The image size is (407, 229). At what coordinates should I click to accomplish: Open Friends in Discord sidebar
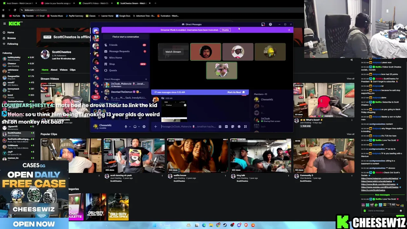point(125,45)
